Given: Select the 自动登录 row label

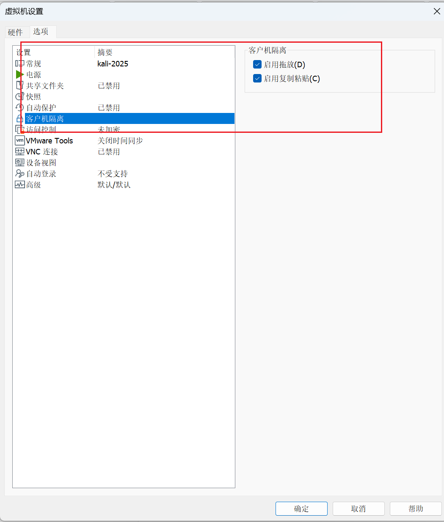Looking at the screenshot, I should pyautogui.click(x=41, y=173).
